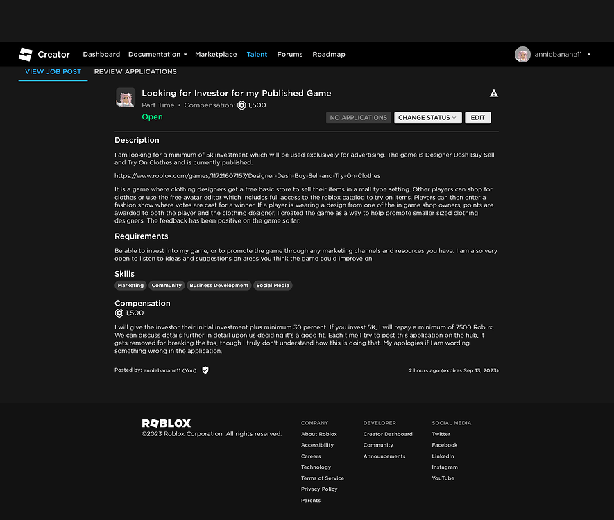The width and height of the screenshot is (614, 520).
Task: Click the verified shield badge icon
Action: [205, 370]
